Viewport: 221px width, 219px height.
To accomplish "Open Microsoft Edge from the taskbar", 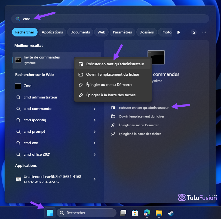I will (147, 213).
